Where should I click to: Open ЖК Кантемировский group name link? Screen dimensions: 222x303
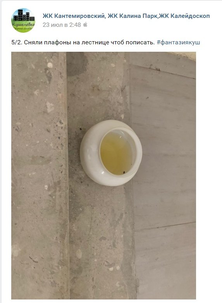pos(126,16)
